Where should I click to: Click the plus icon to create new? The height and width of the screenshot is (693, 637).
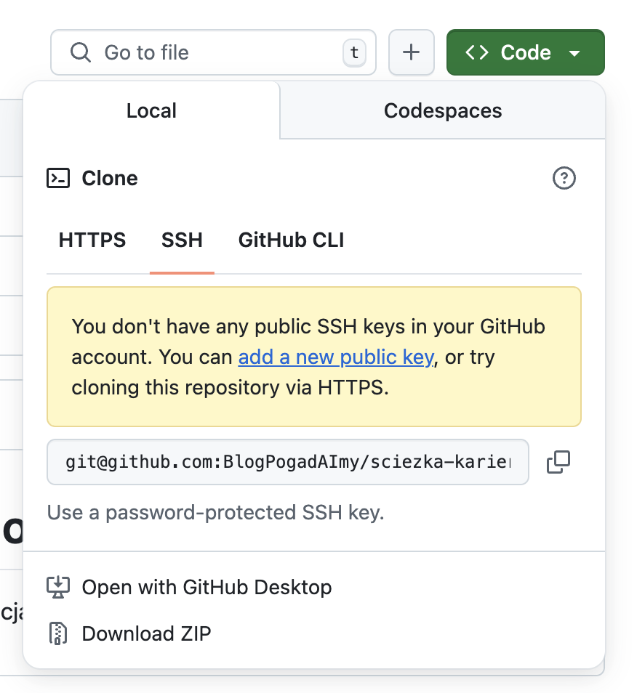coord(411,52)
